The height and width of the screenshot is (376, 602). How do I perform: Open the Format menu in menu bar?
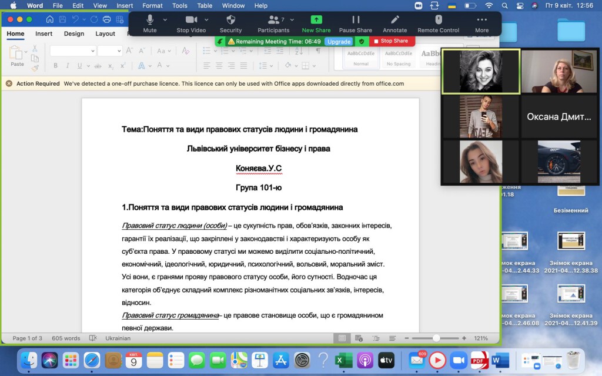point(152,6)
